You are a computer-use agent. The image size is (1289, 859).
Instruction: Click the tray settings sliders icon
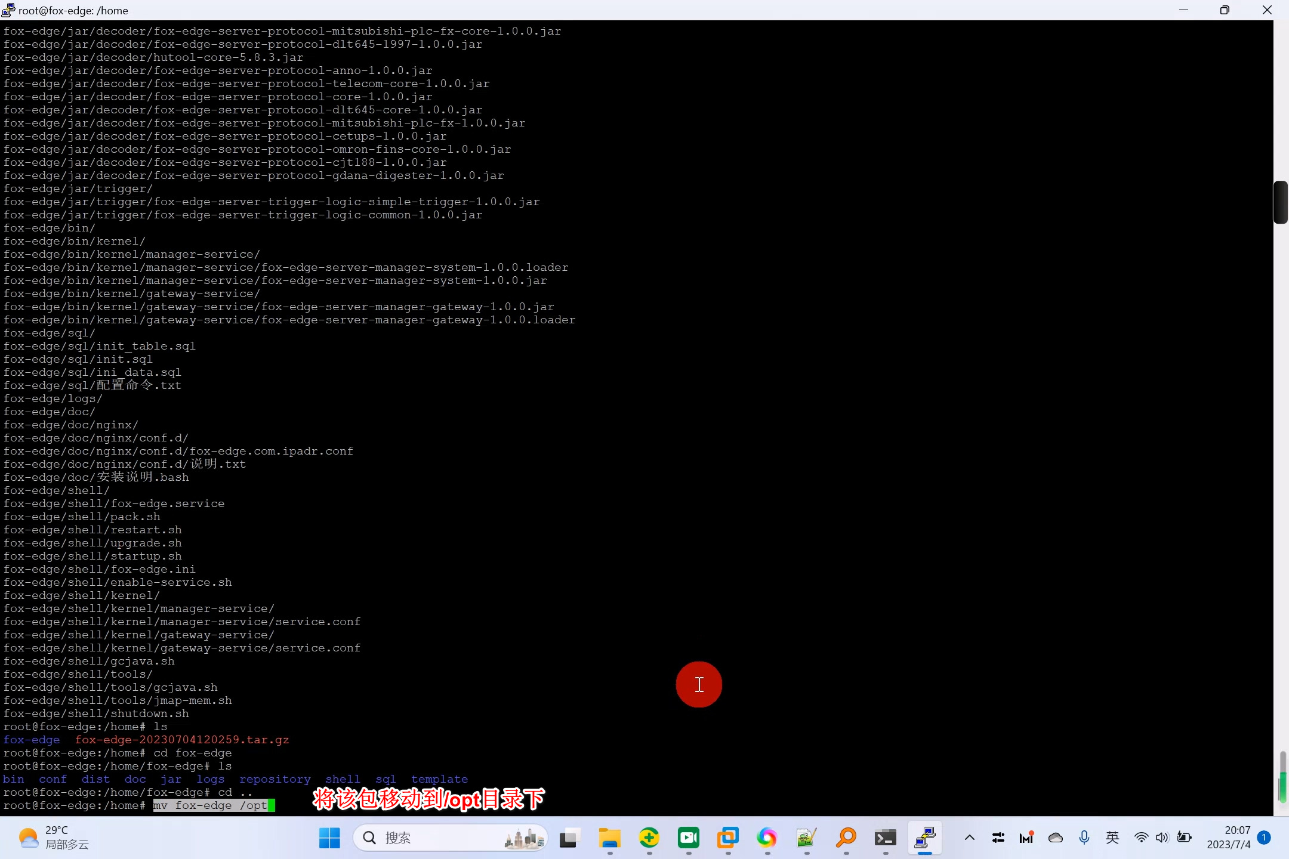998,838
